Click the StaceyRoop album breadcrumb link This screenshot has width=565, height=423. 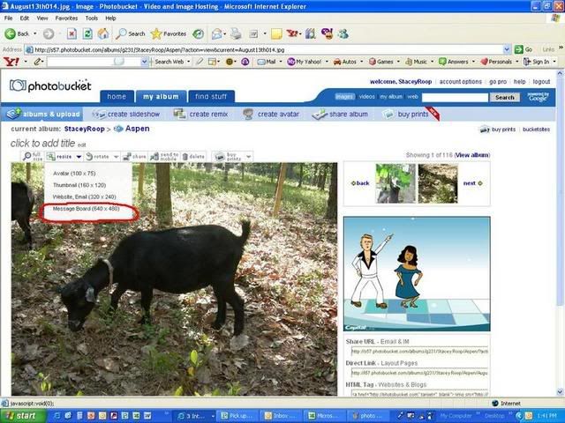[85, 129]
